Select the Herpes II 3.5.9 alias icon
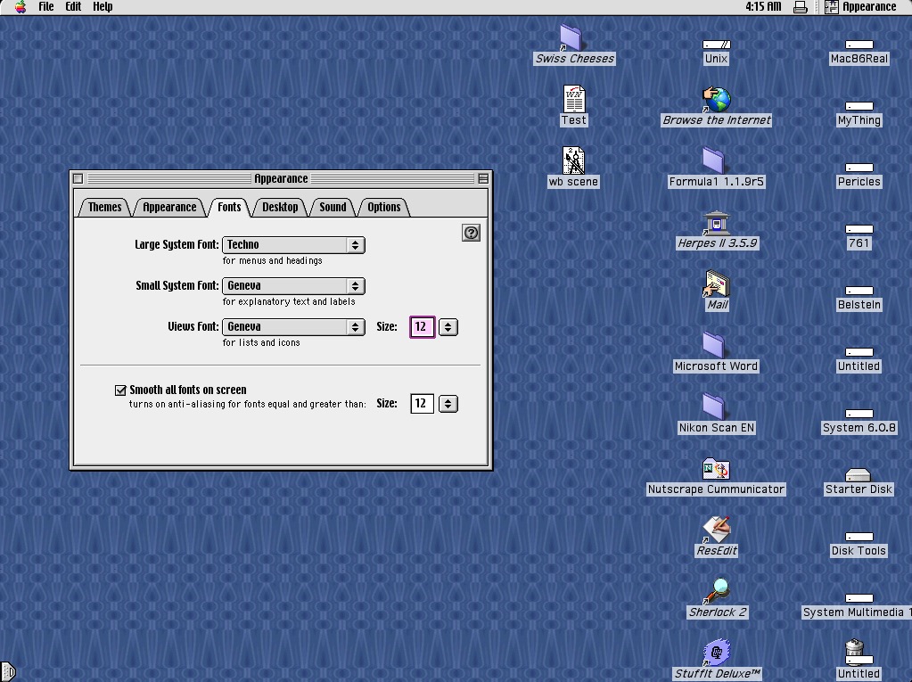The height and width of the screenshot is (682, 912). coord(716,223)
